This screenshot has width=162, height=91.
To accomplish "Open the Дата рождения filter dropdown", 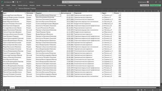I will (73, 13).
